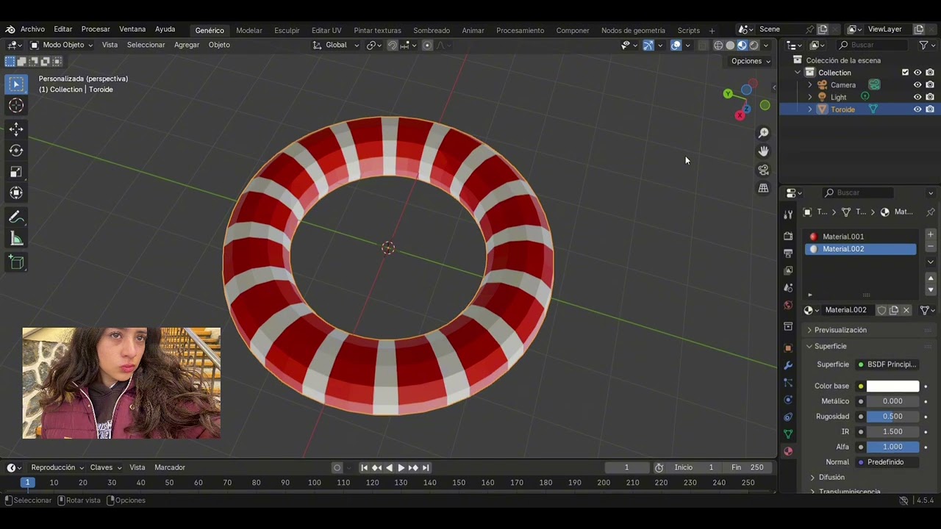Hide Camera with its eye icon
941x529 pixels.
pos(917,84)
